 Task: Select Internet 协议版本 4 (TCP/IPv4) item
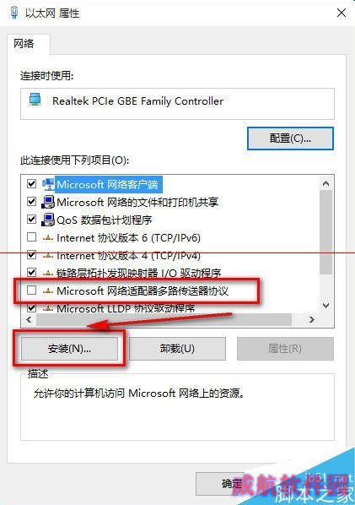[128, 256]
